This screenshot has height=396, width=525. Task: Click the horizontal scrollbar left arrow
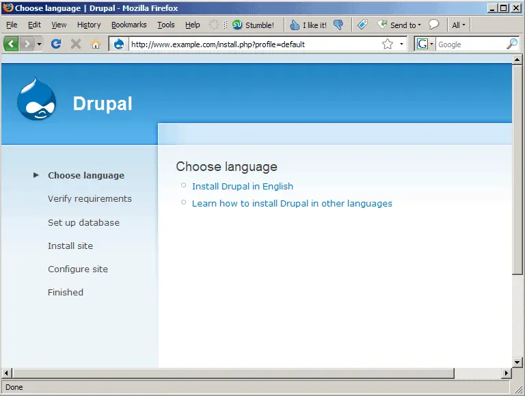[6, 373]
